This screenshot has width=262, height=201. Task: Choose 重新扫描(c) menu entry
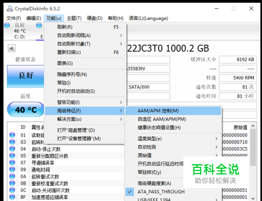(85, 52)
